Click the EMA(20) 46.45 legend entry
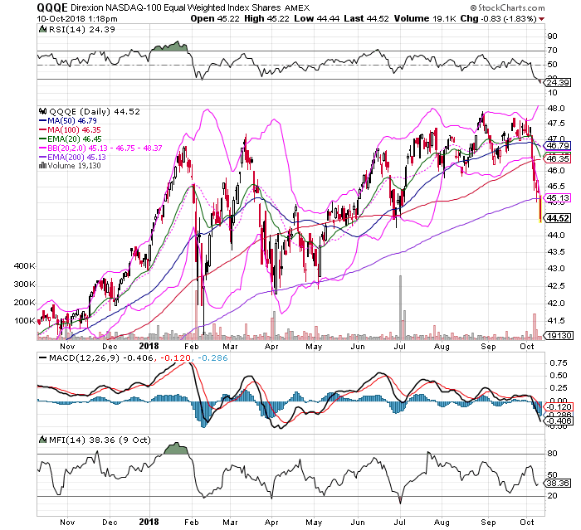Image resolution: width=581 pixels, height=530 pixels. [x=70, y=139]
